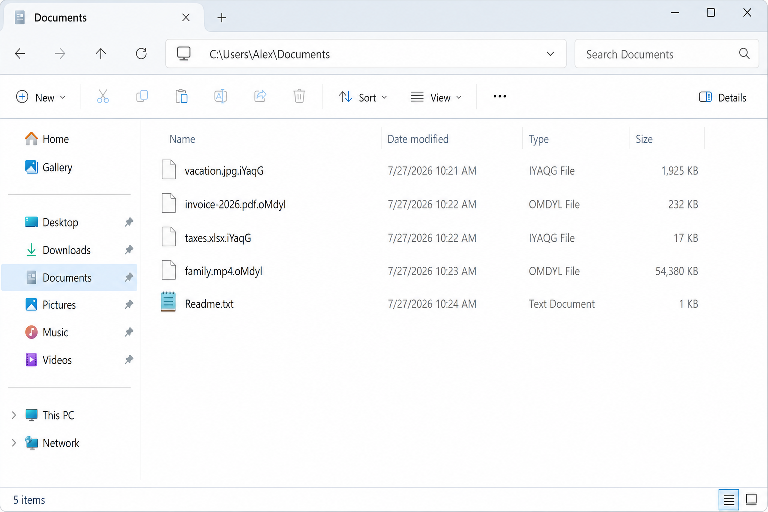
Task: Click the PC icon in address bar
Action: click(184, 54)
